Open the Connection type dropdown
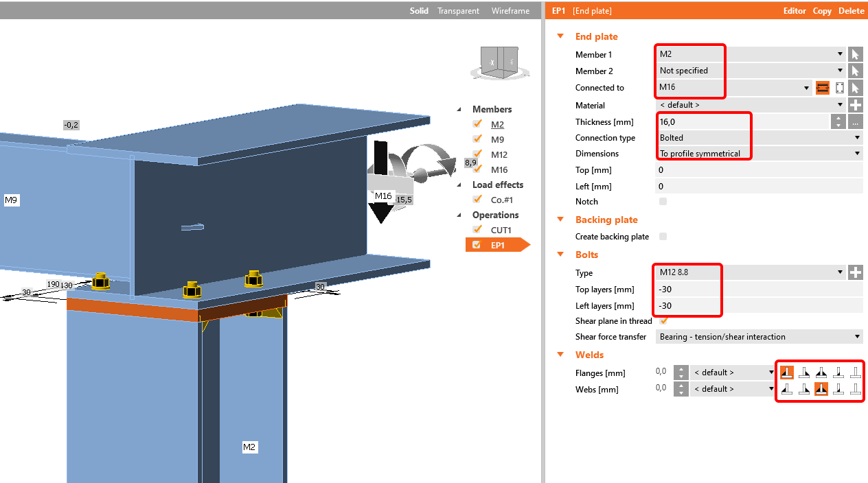The image size is (868, 483). point(758,138)
